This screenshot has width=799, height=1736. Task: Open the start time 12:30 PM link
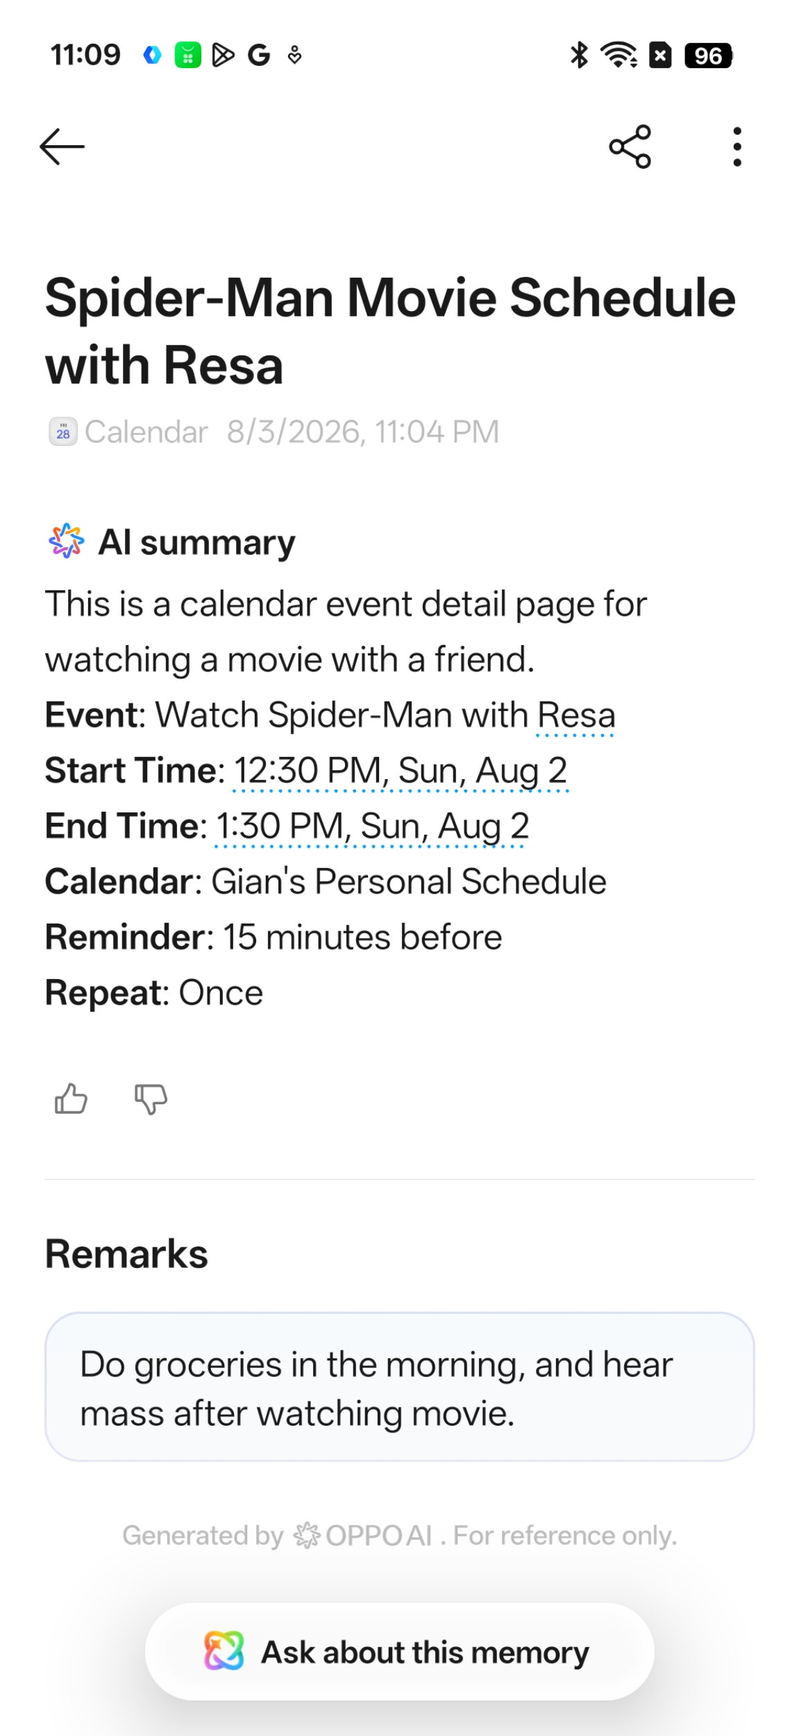[x=401, y=771]
